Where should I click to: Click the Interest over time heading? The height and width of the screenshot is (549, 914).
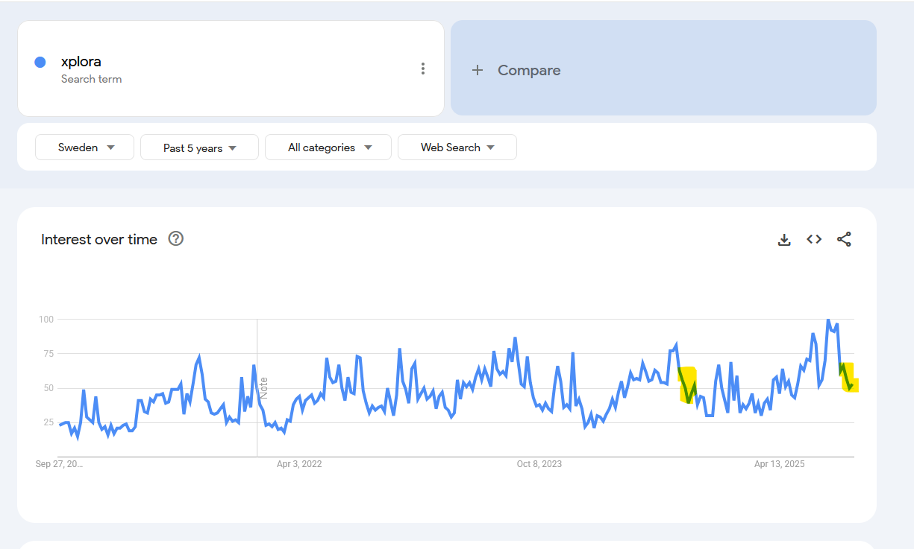click(99, 239)
